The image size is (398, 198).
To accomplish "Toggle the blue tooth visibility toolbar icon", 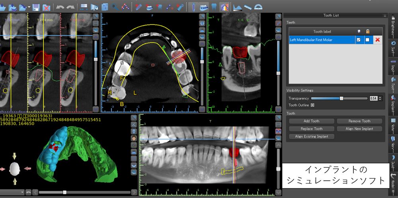I will [x=214, y=7].
